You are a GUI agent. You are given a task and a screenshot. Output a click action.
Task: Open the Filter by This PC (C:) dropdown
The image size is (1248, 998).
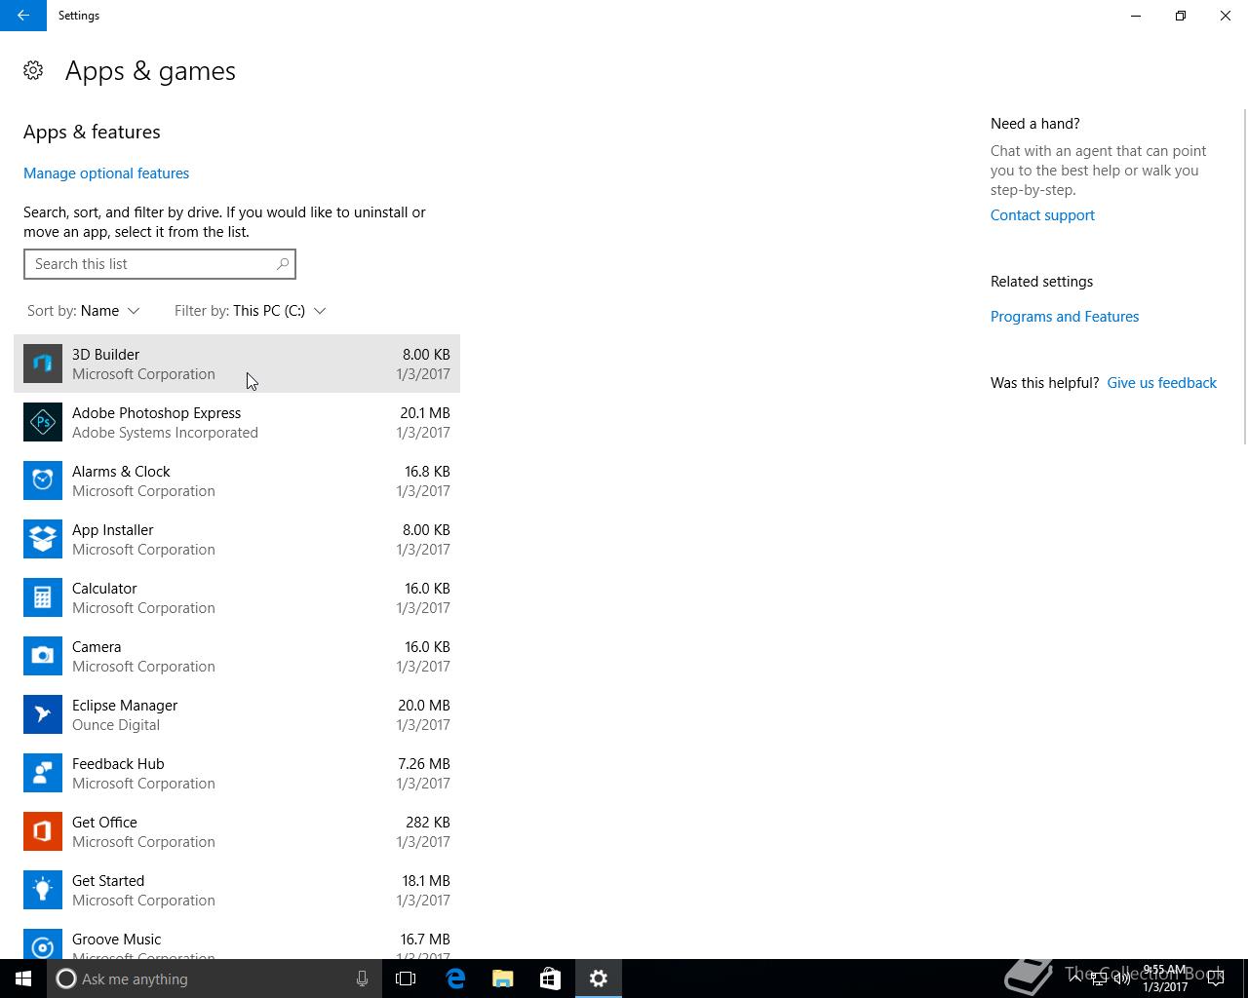tap(251, 311)
